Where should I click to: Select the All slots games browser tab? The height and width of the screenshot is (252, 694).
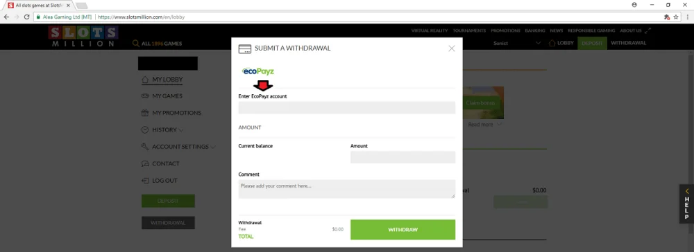[38, 6]
